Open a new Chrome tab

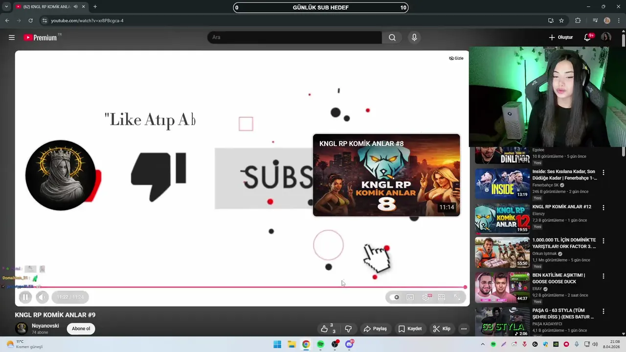(95, 7)
